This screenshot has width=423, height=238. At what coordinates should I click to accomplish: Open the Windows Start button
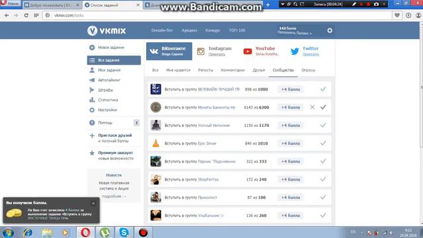[9, 233]
